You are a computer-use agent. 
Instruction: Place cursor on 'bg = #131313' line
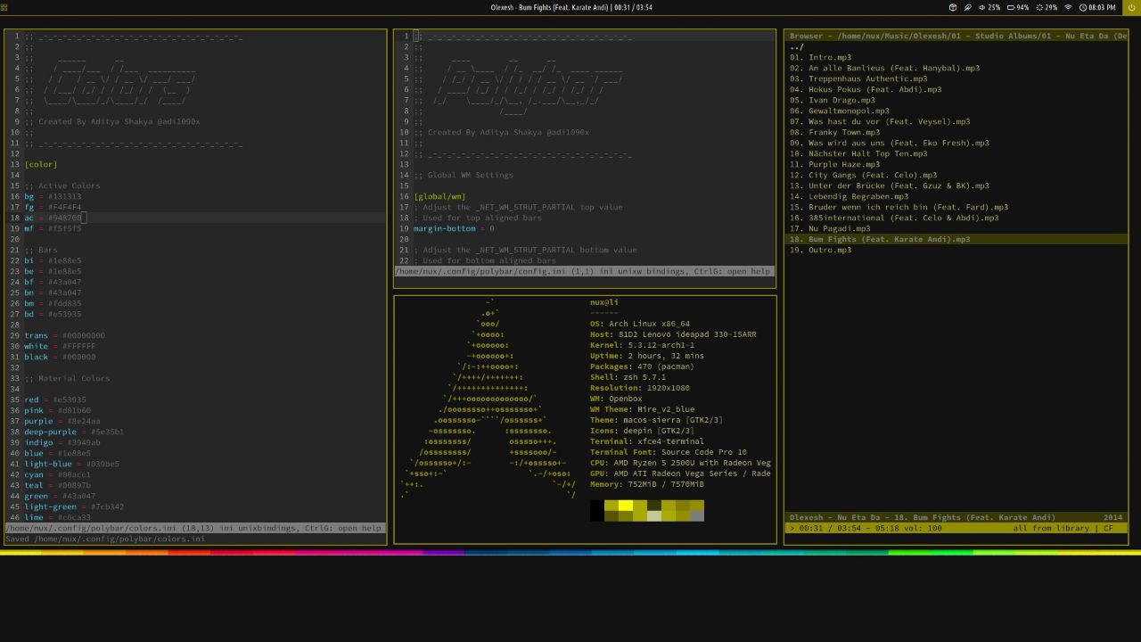pyautogui.click(x=53, y=196)
